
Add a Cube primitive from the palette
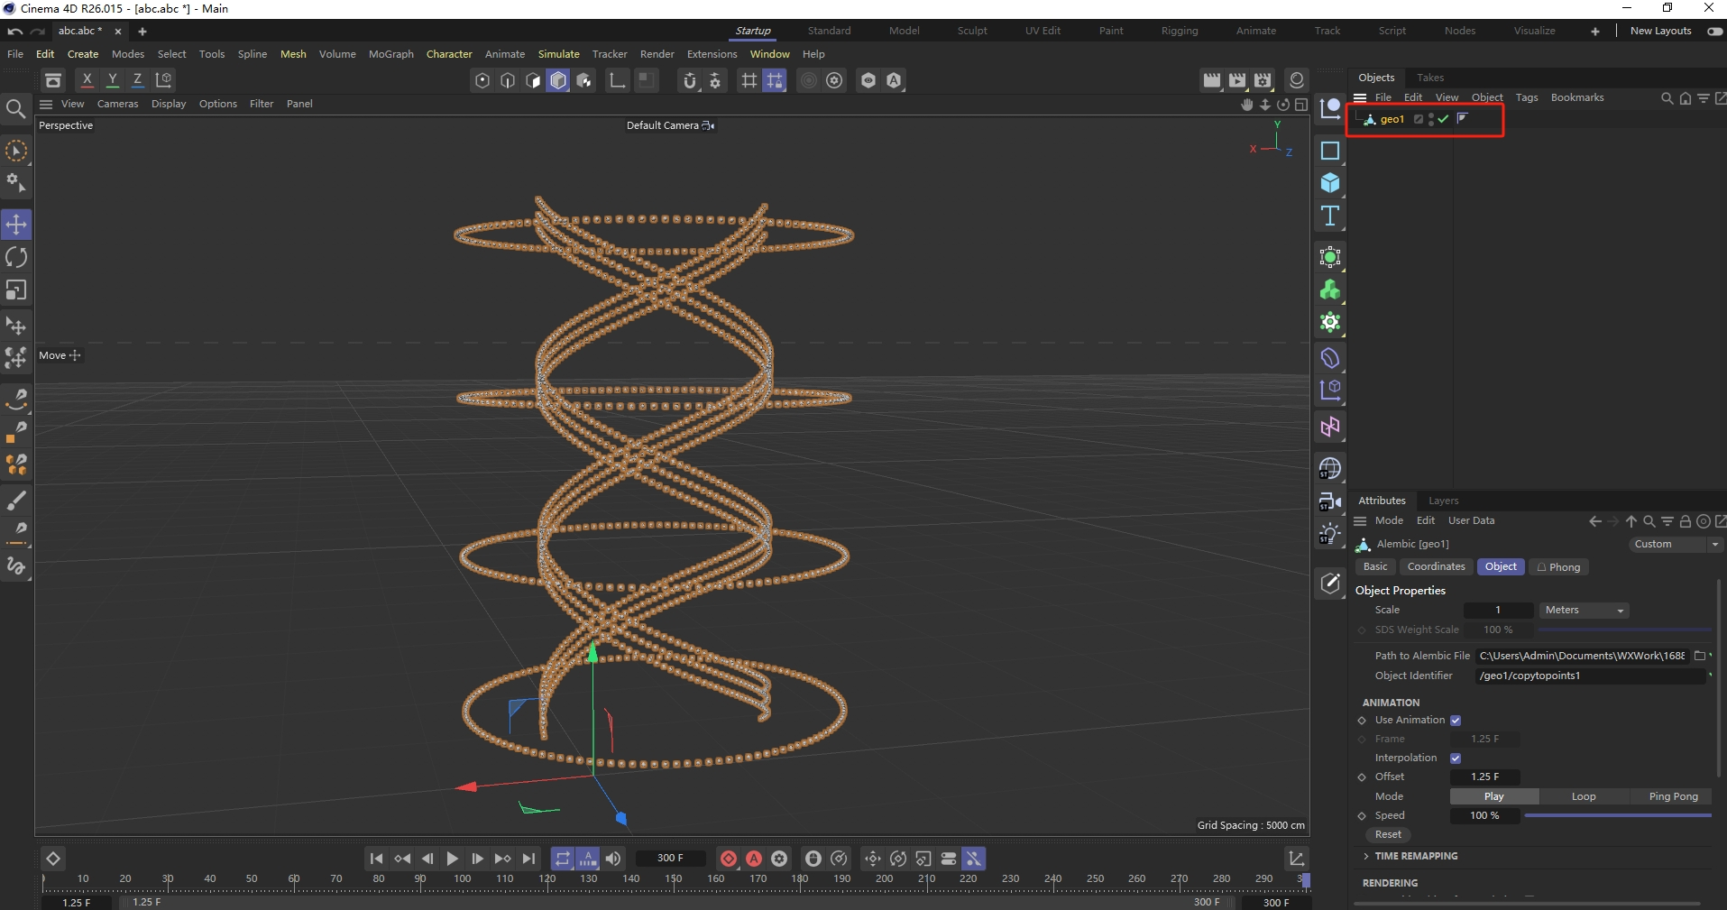pyautogui.click(x=1330, y=183)
